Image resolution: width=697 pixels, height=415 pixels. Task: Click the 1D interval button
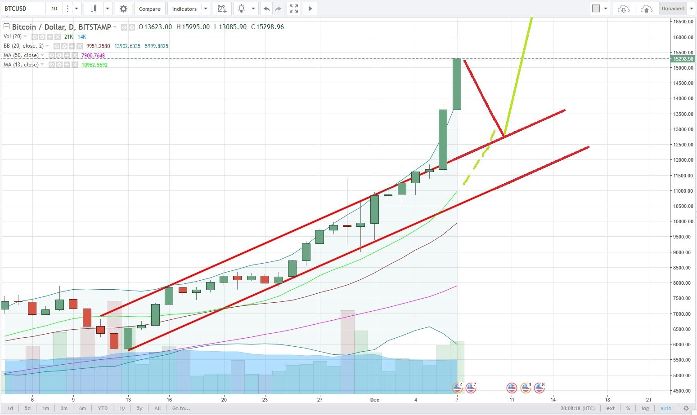click(54, 9)
